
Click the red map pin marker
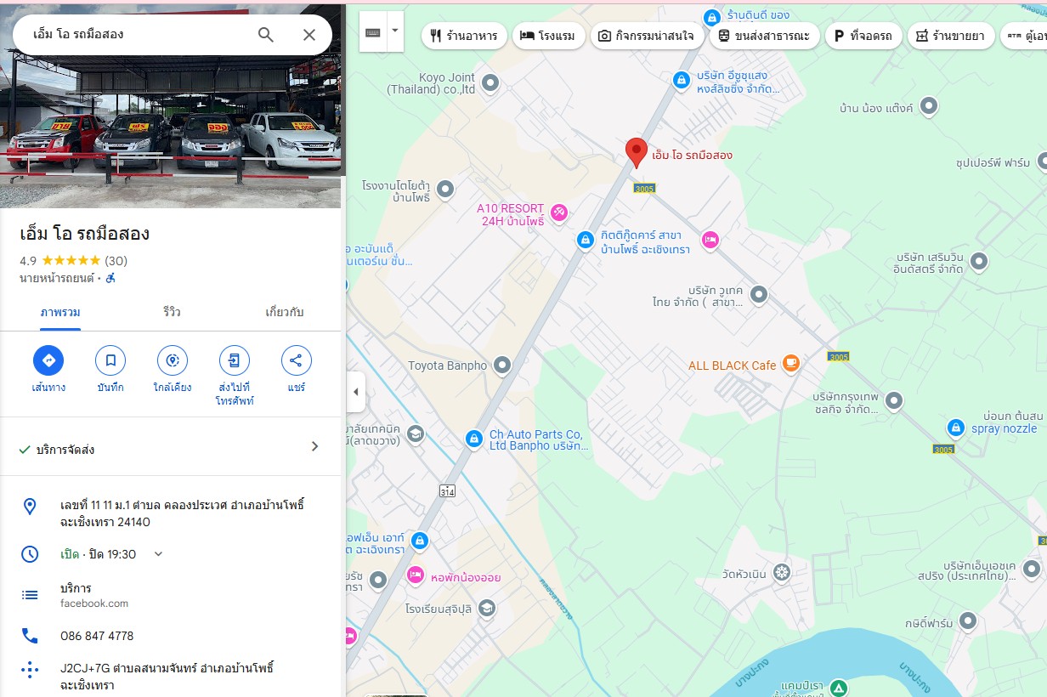[x=637, y=153]
